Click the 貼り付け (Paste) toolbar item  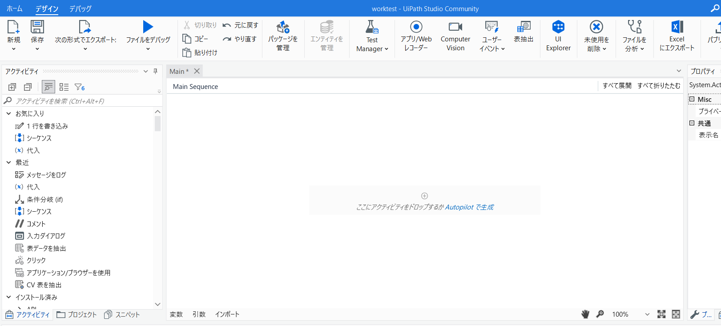200,52
